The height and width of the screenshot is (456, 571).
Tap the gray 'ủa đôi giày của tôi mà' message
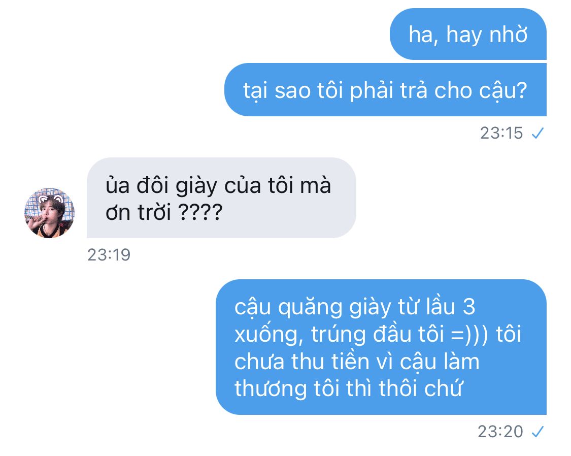click(x=221, y=198)
